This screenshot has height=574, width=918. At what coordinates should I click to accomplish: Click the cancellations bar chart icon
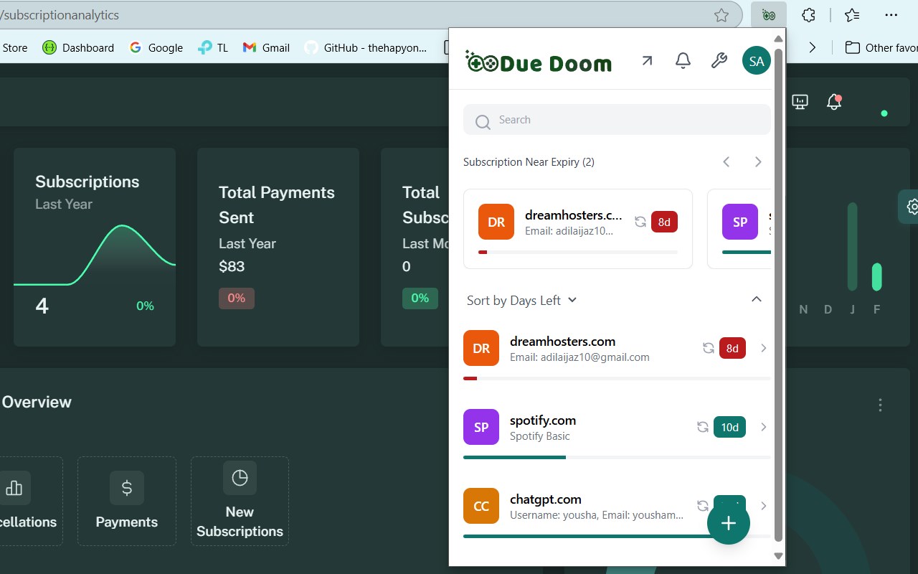[x=14, y=488]
